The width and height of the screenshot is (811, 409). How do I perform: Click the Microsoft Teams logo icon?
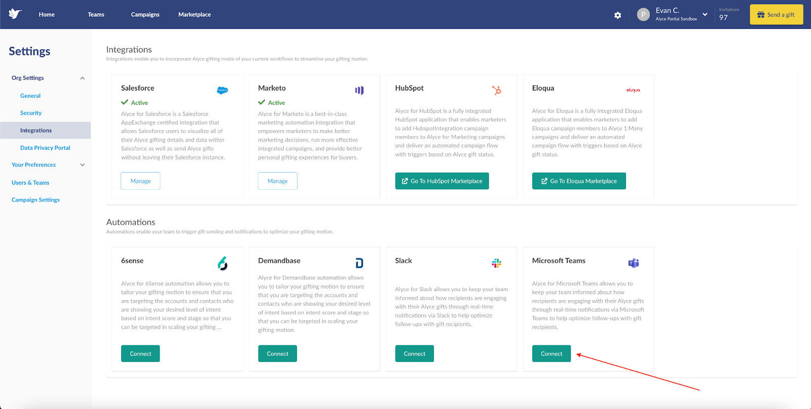pos(634,263)
